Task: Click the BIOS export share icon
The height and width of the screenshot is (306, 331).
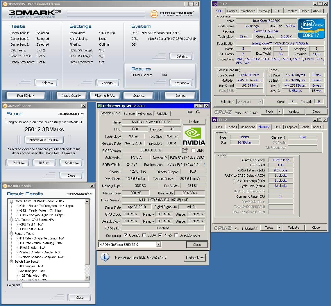Action: pyautogui.click(x=185, y=150)
